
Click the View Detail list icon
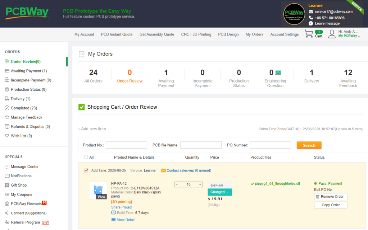[113, 220]
